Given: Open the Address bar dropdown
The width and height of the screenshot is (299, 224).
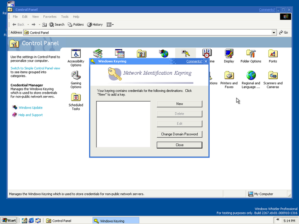Looking at the screenshot, I should point(274,32).
